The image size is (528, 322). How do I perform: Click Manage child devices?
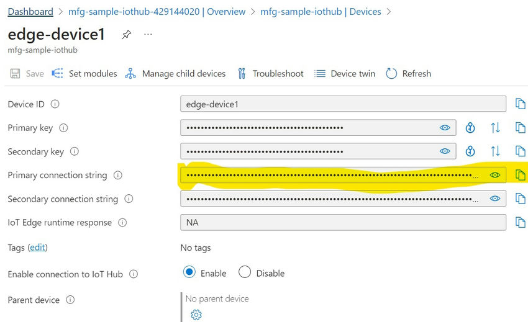coord(175,74)
